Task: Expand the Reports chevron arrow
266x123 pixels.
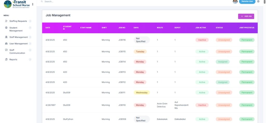Action: click(30, 59)
